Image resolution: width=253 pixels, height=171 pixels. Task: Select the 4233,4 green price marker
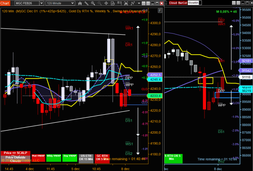(155, 96)
